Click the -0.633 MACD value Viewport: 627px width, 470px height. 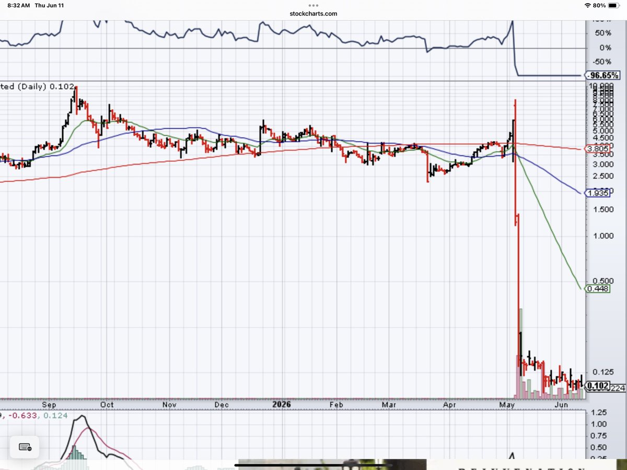tap(23, 415)
